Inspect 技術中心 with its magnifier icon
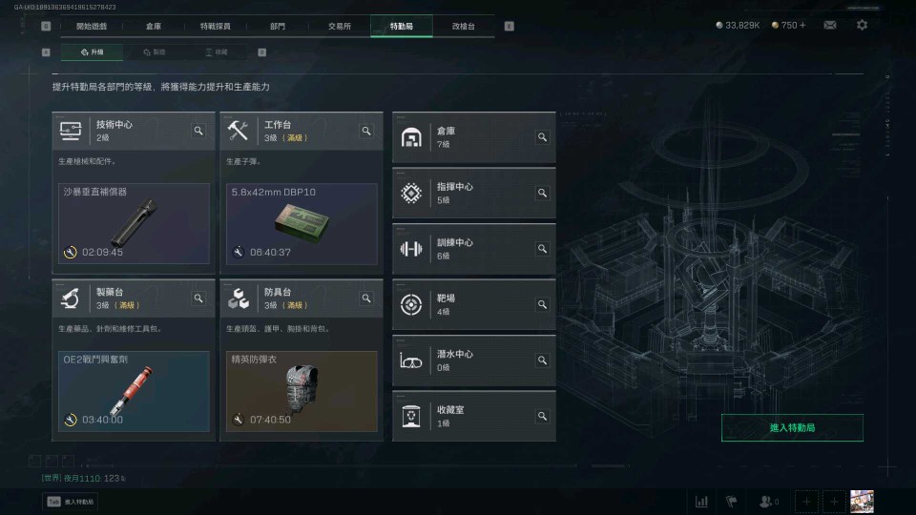This screenshot has width=916, height=515. point(198,131)
